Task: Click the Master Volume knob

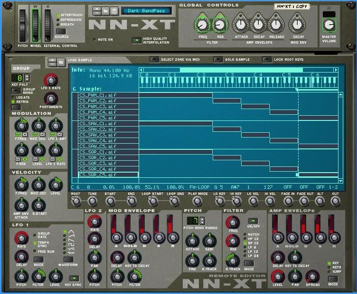Action: (x=329, y=24)
